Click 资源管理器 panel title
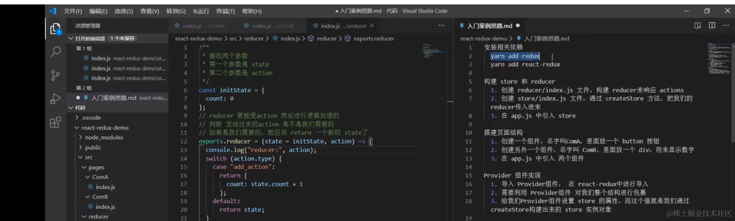735x221 pixels. click(88, 26)
